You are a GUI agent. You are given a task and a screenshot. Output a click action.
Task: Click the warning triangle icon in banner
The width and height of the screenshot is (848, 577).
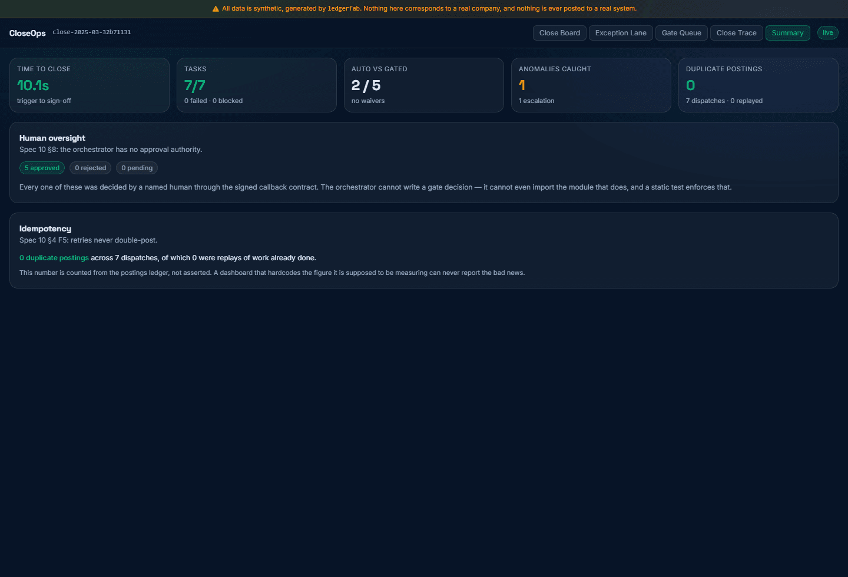click(x=216, y=9)
